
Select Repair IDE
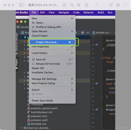(52, 68)
